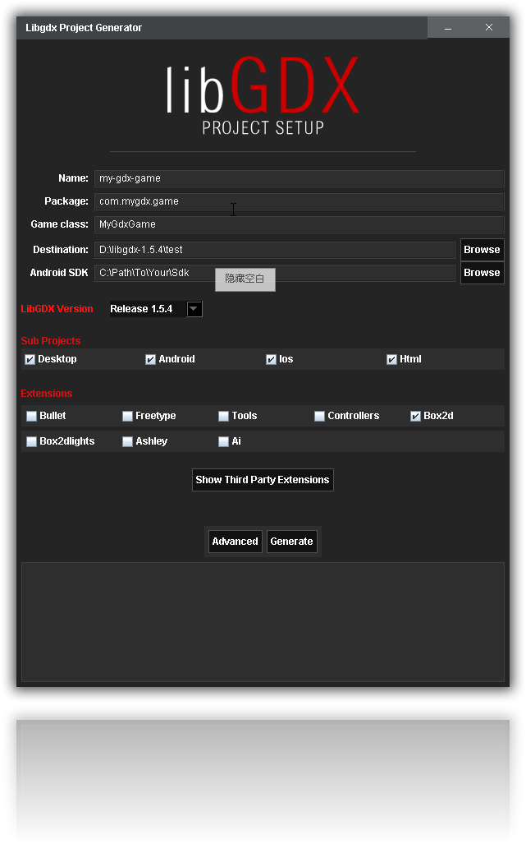The height and width of the screenshot is (844, 526).
Task: Select the Release 1.5.4 version combo box
Action: pos(156,309)
